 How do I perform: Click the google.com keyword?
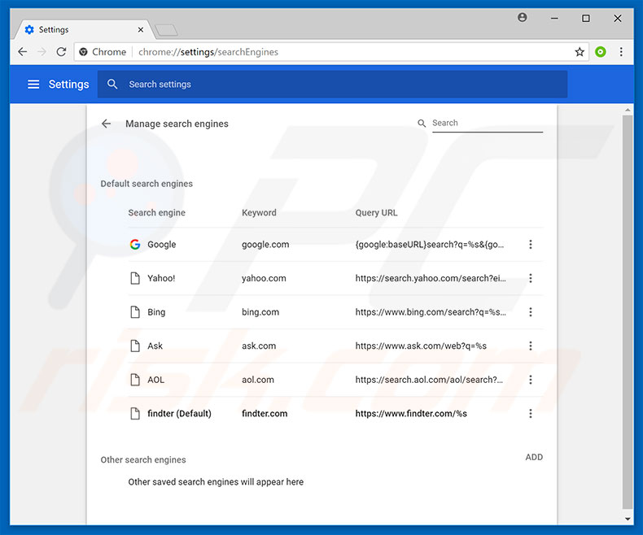point(265,245)
